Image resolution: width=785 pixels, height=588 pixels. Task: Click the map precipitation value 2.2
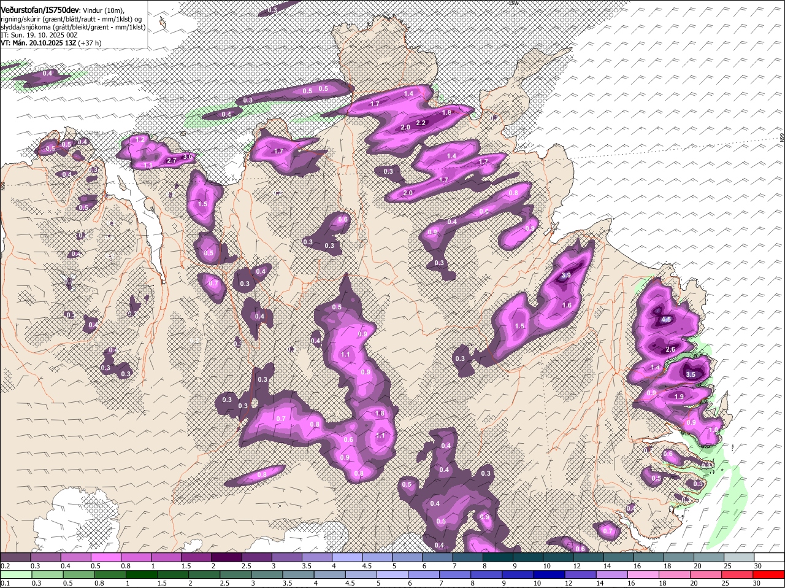pos(421,123)
